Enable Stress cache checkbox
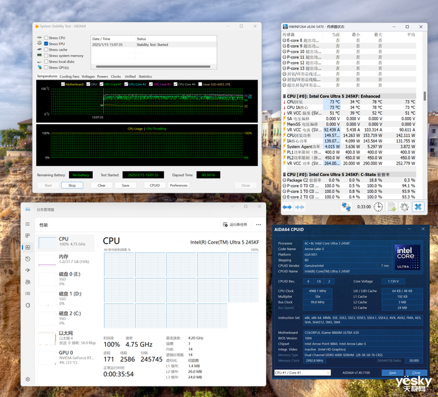The width and height of the screenshot is (438, 397). [46, 49]
